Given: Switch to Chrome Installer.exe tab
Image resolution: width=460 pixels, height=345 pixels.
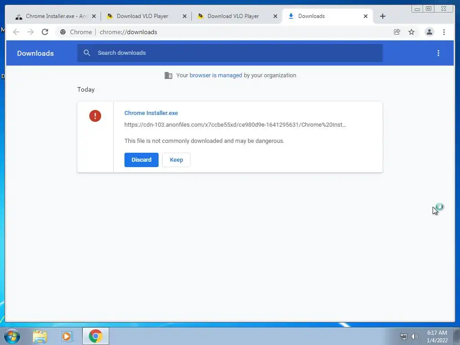Looking at the screenshot, I should [x=56, y=16].
